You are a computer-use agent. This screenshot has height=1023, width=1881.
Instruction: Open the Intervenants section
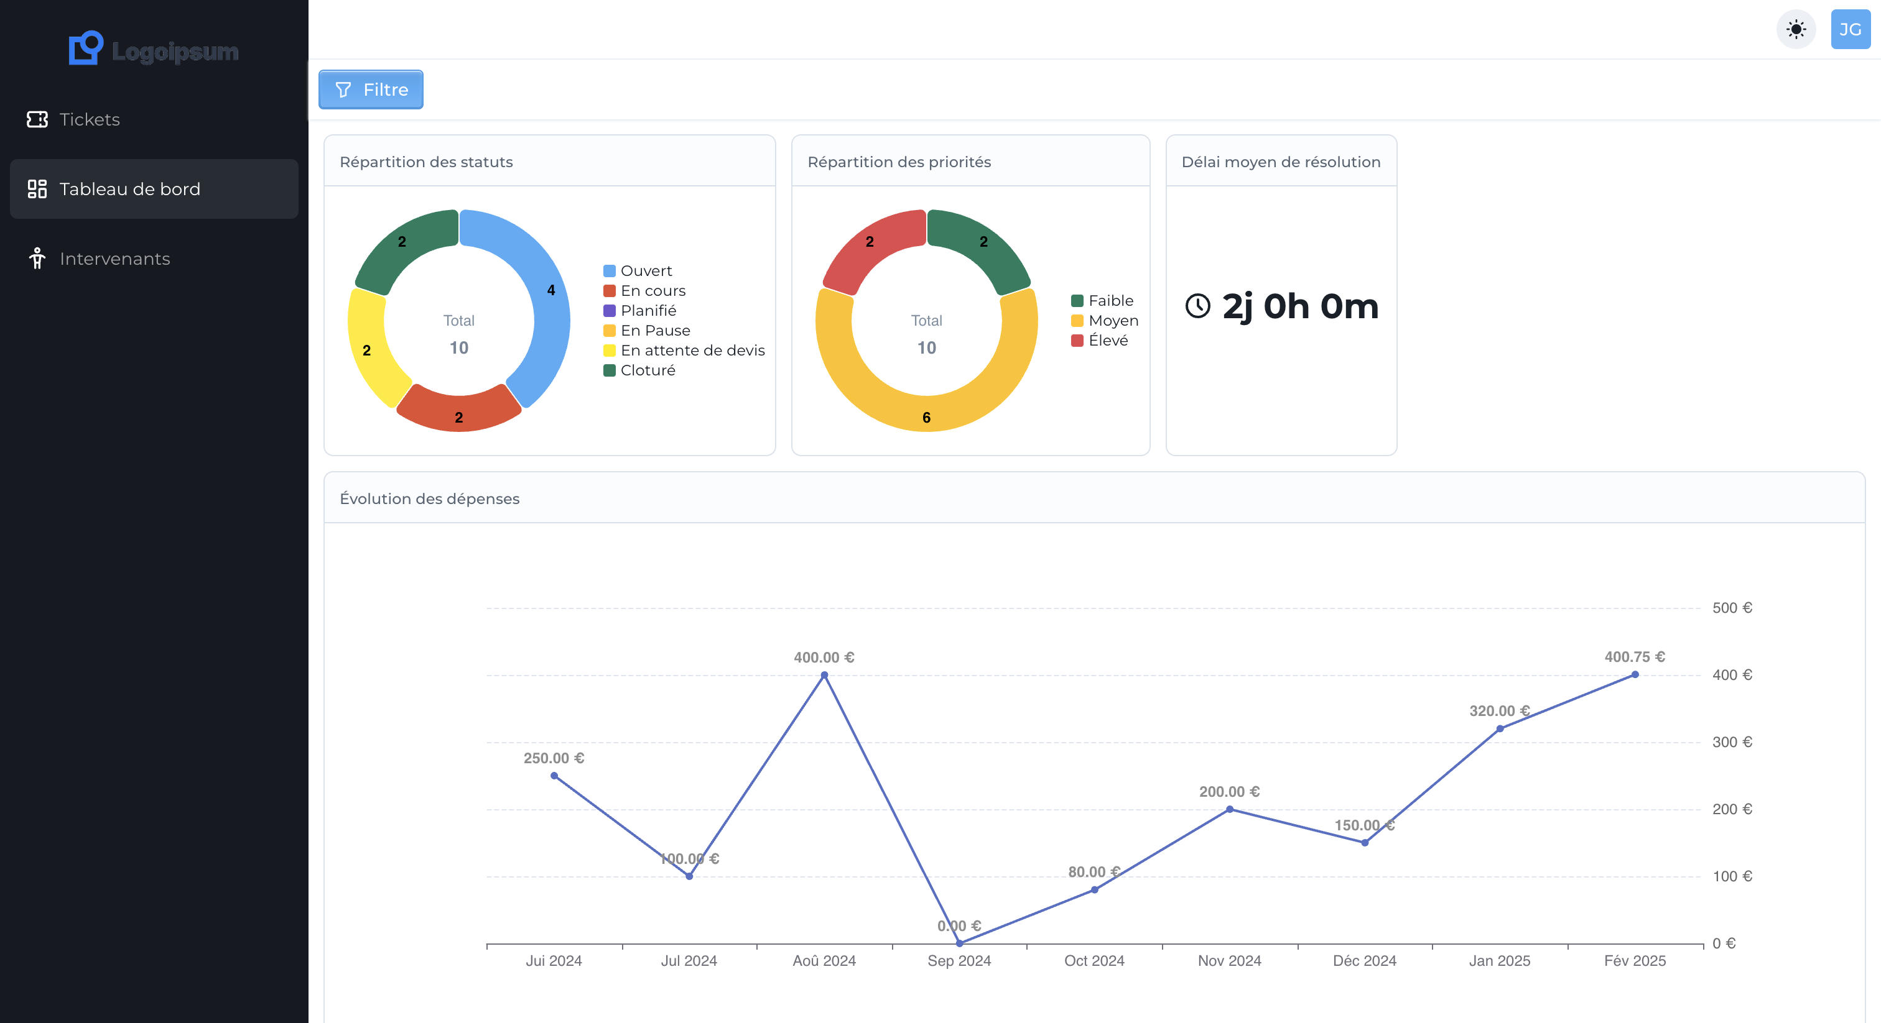(114, 259)
